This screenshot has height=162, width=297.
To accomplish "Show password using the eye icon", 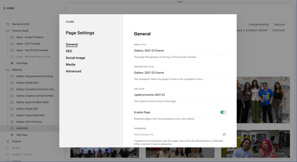I will tap(224, 134).
